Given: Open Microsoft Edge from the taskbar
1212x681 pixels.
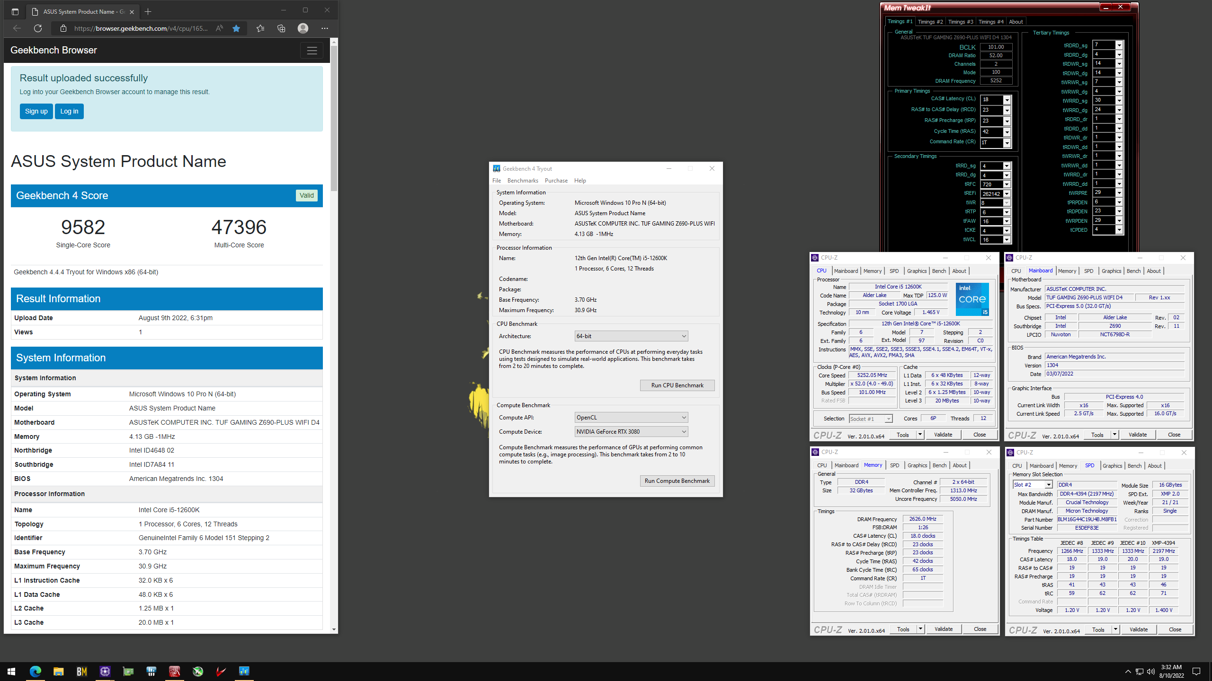Looking at the screenshot, I should (x=35, y=671).
